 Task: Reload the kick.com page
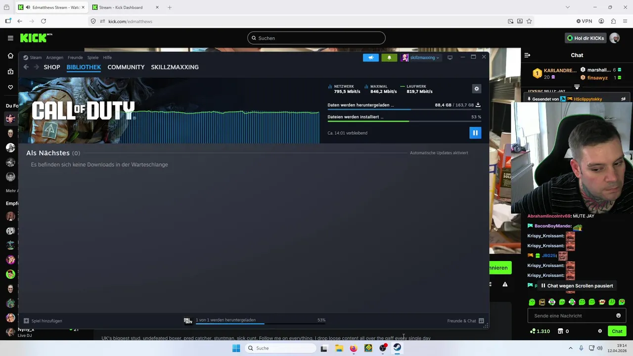coord(44,21)
